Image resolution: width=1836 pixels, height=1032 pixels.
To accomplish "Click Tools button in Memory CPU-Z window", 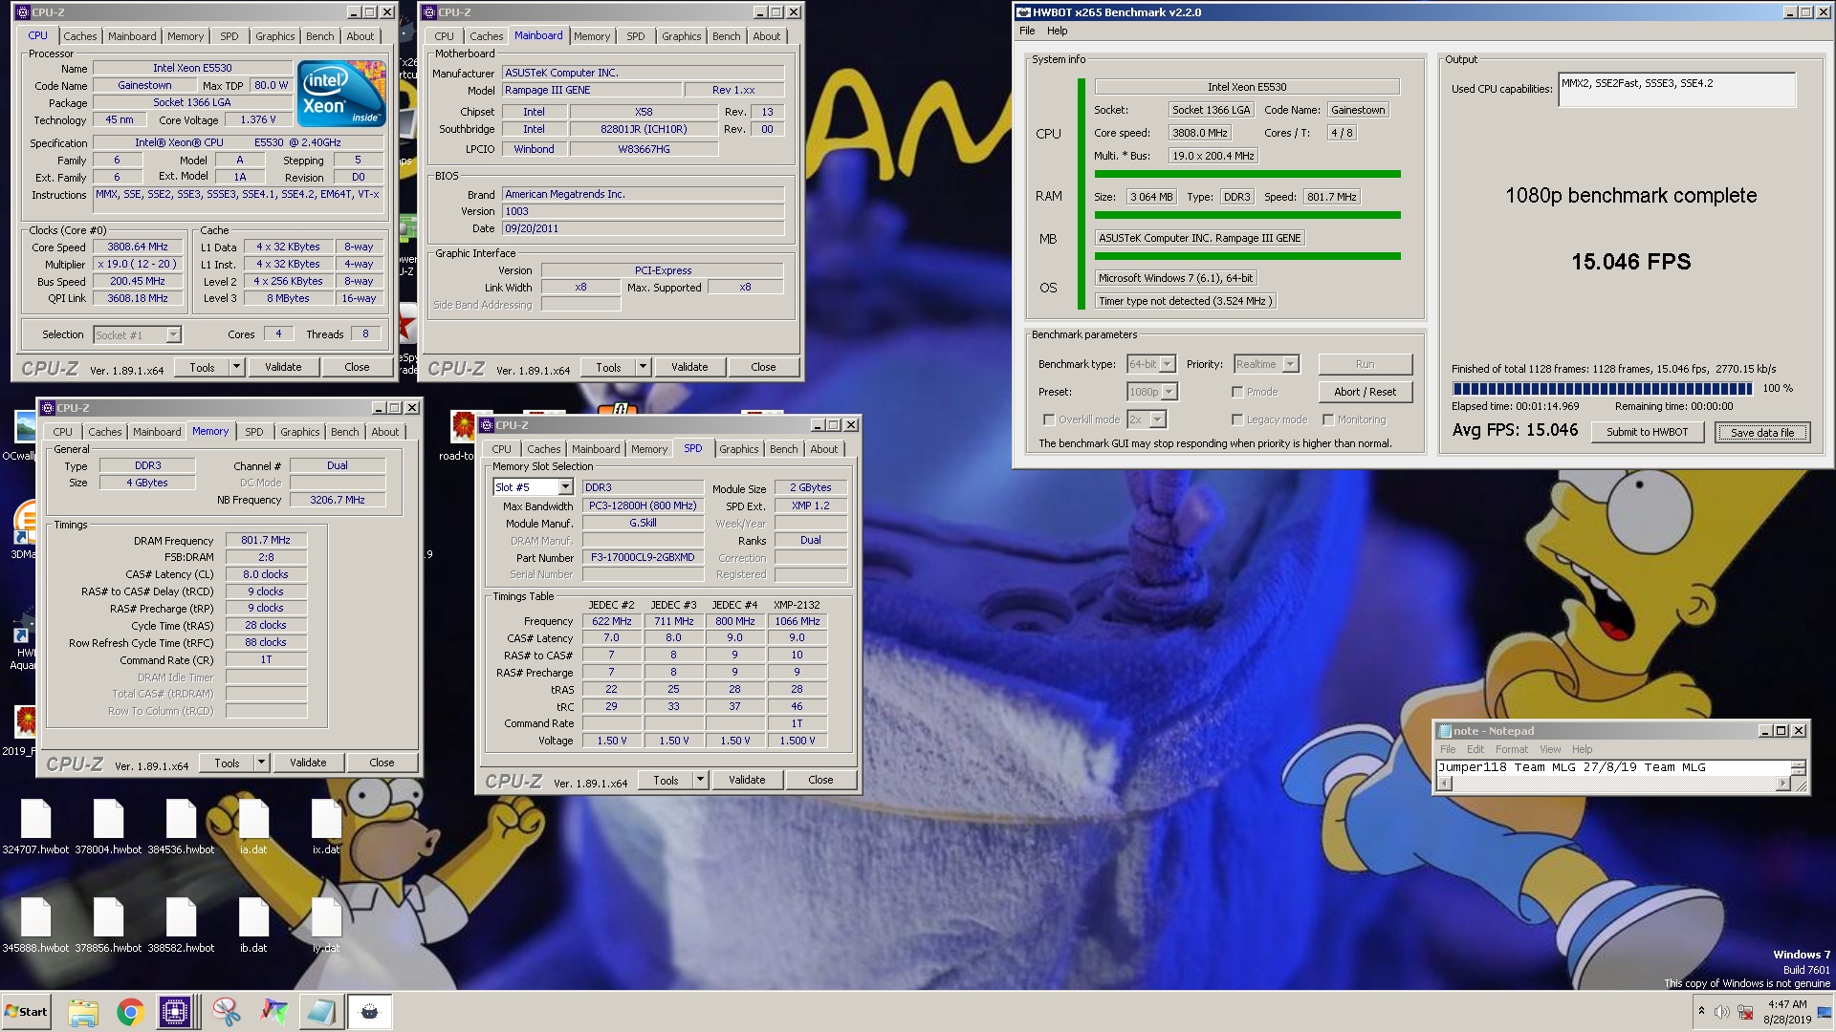I will [x=227, y=763].
